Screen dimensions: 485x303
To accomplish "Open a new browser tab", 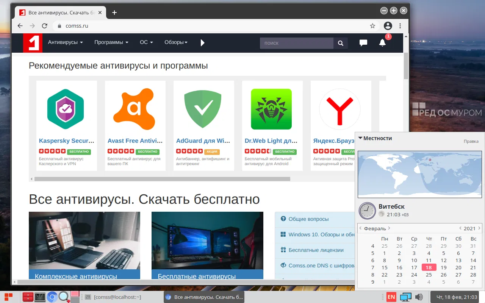I will [114, 12].
